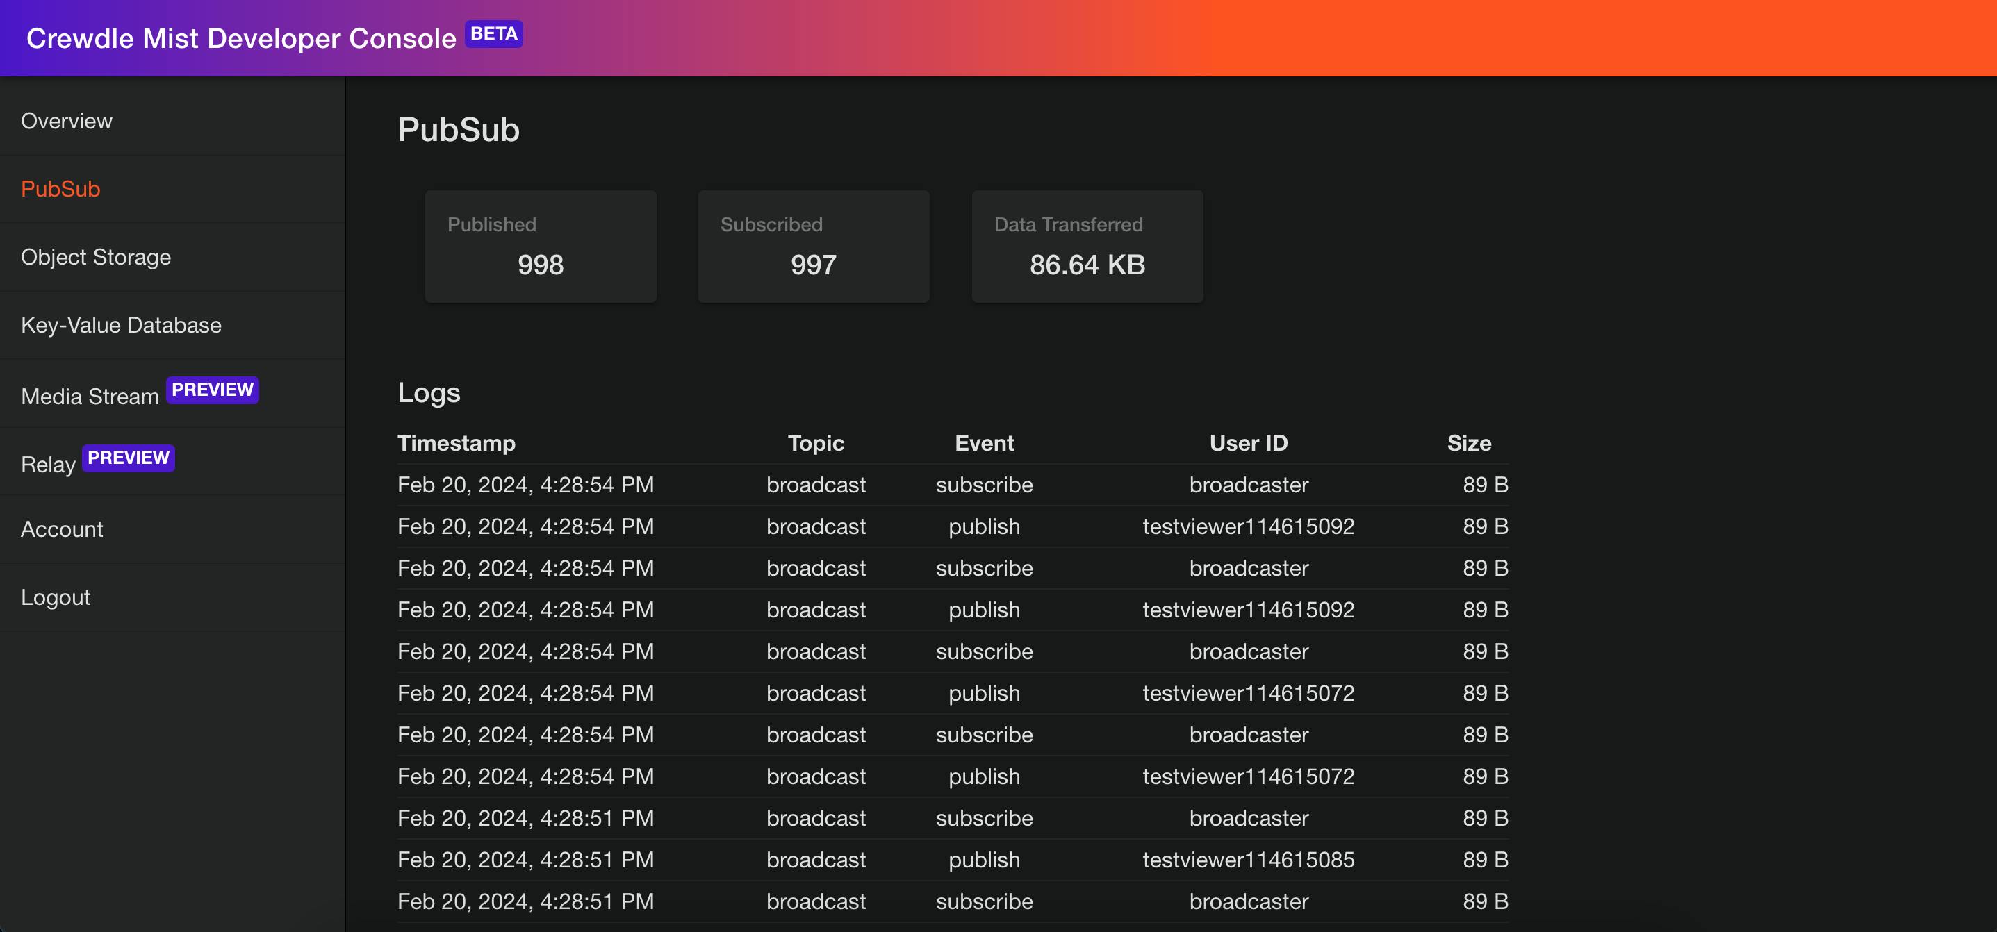This screenshot has height=932, width=1997.
Task: Click the Topic column header
Action: coord(816,443)
